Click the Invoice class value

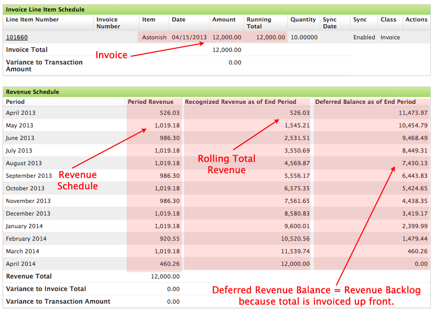tap(390, 37)
